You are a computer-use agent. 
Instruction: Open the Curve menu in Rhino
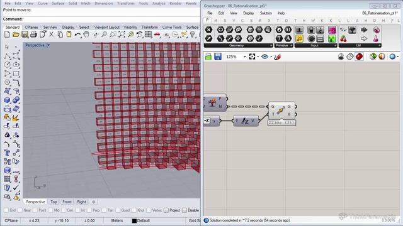tap(42, 3)
